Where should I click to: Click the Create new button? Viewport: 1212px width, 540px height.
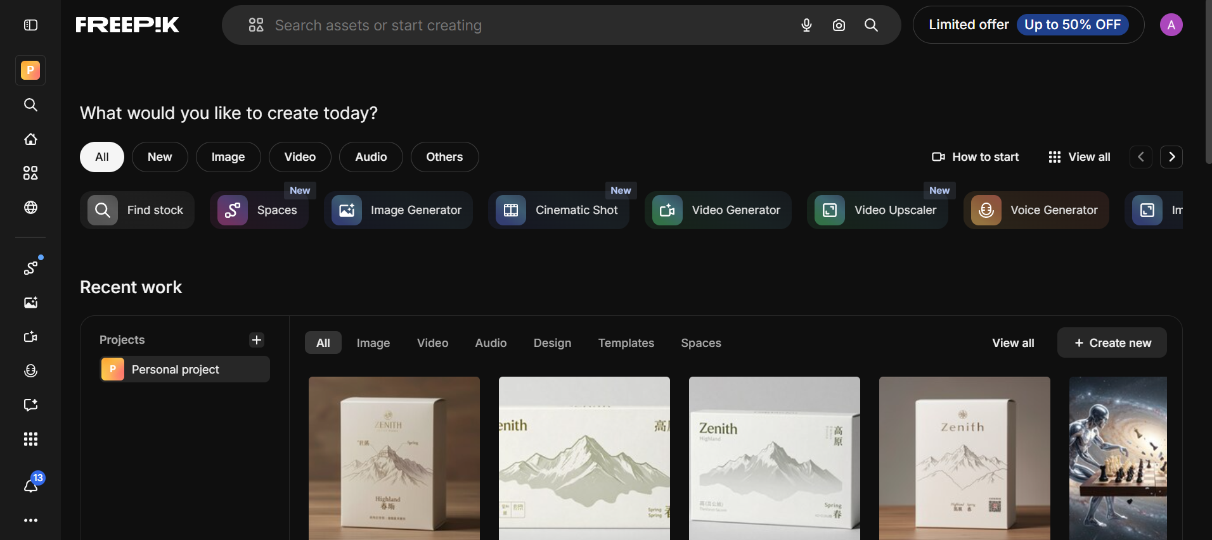pyautogui.click(x=1112, y=342)
